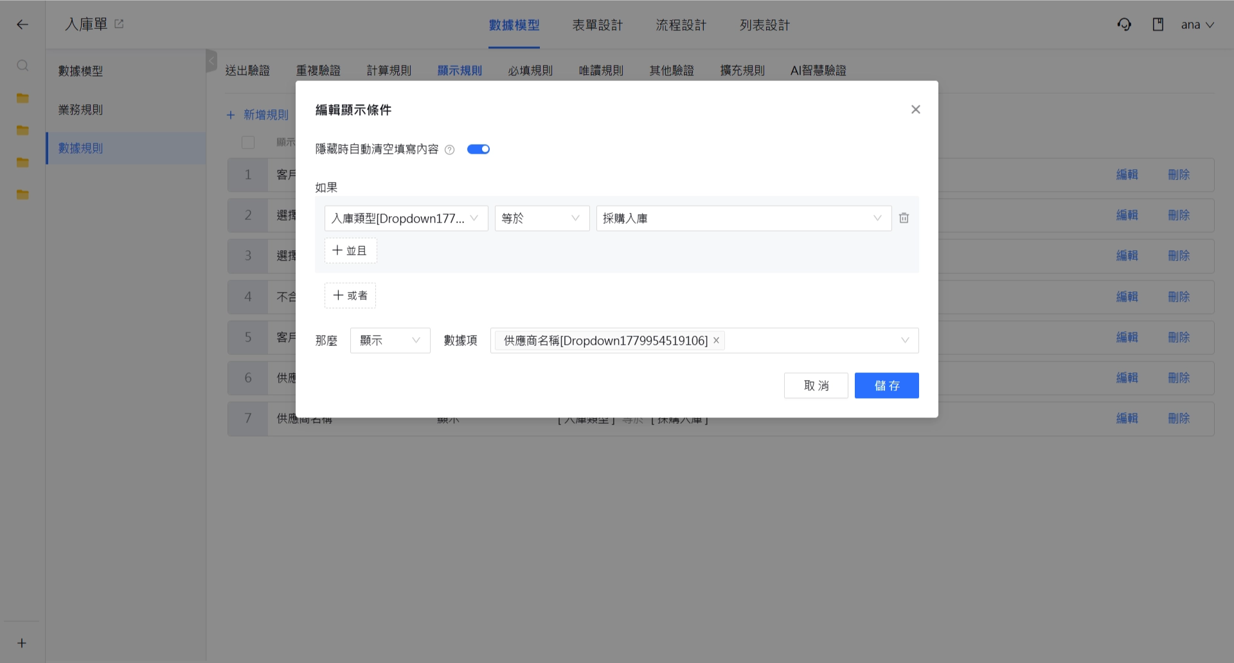Click the plus icon at sidebar bottom
1234x663 pixels.
click(22, 643)
